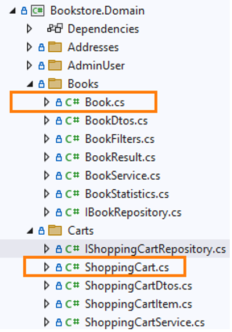Open the BookFilters.cs file
The width and height of the screenshot is (232, 332).
[x=120, y=139]
